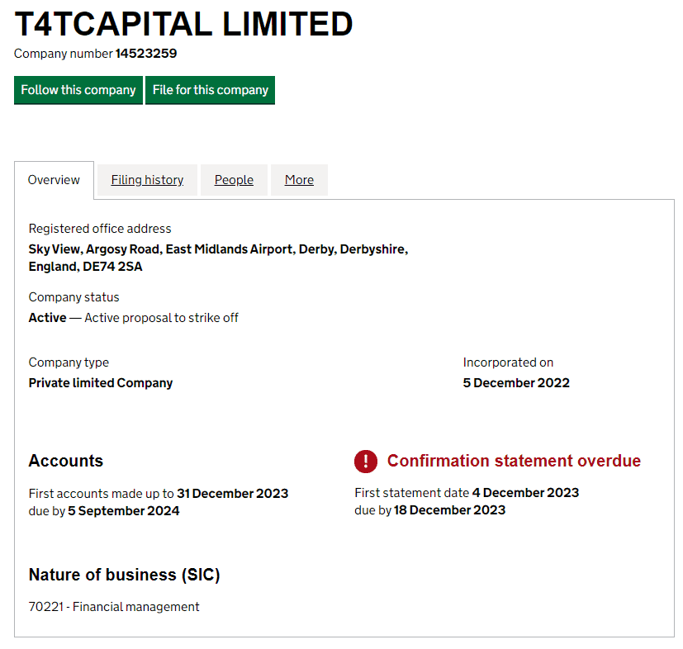Click the Company status Active label
683x649 pixels.
[x=45, y=317]
